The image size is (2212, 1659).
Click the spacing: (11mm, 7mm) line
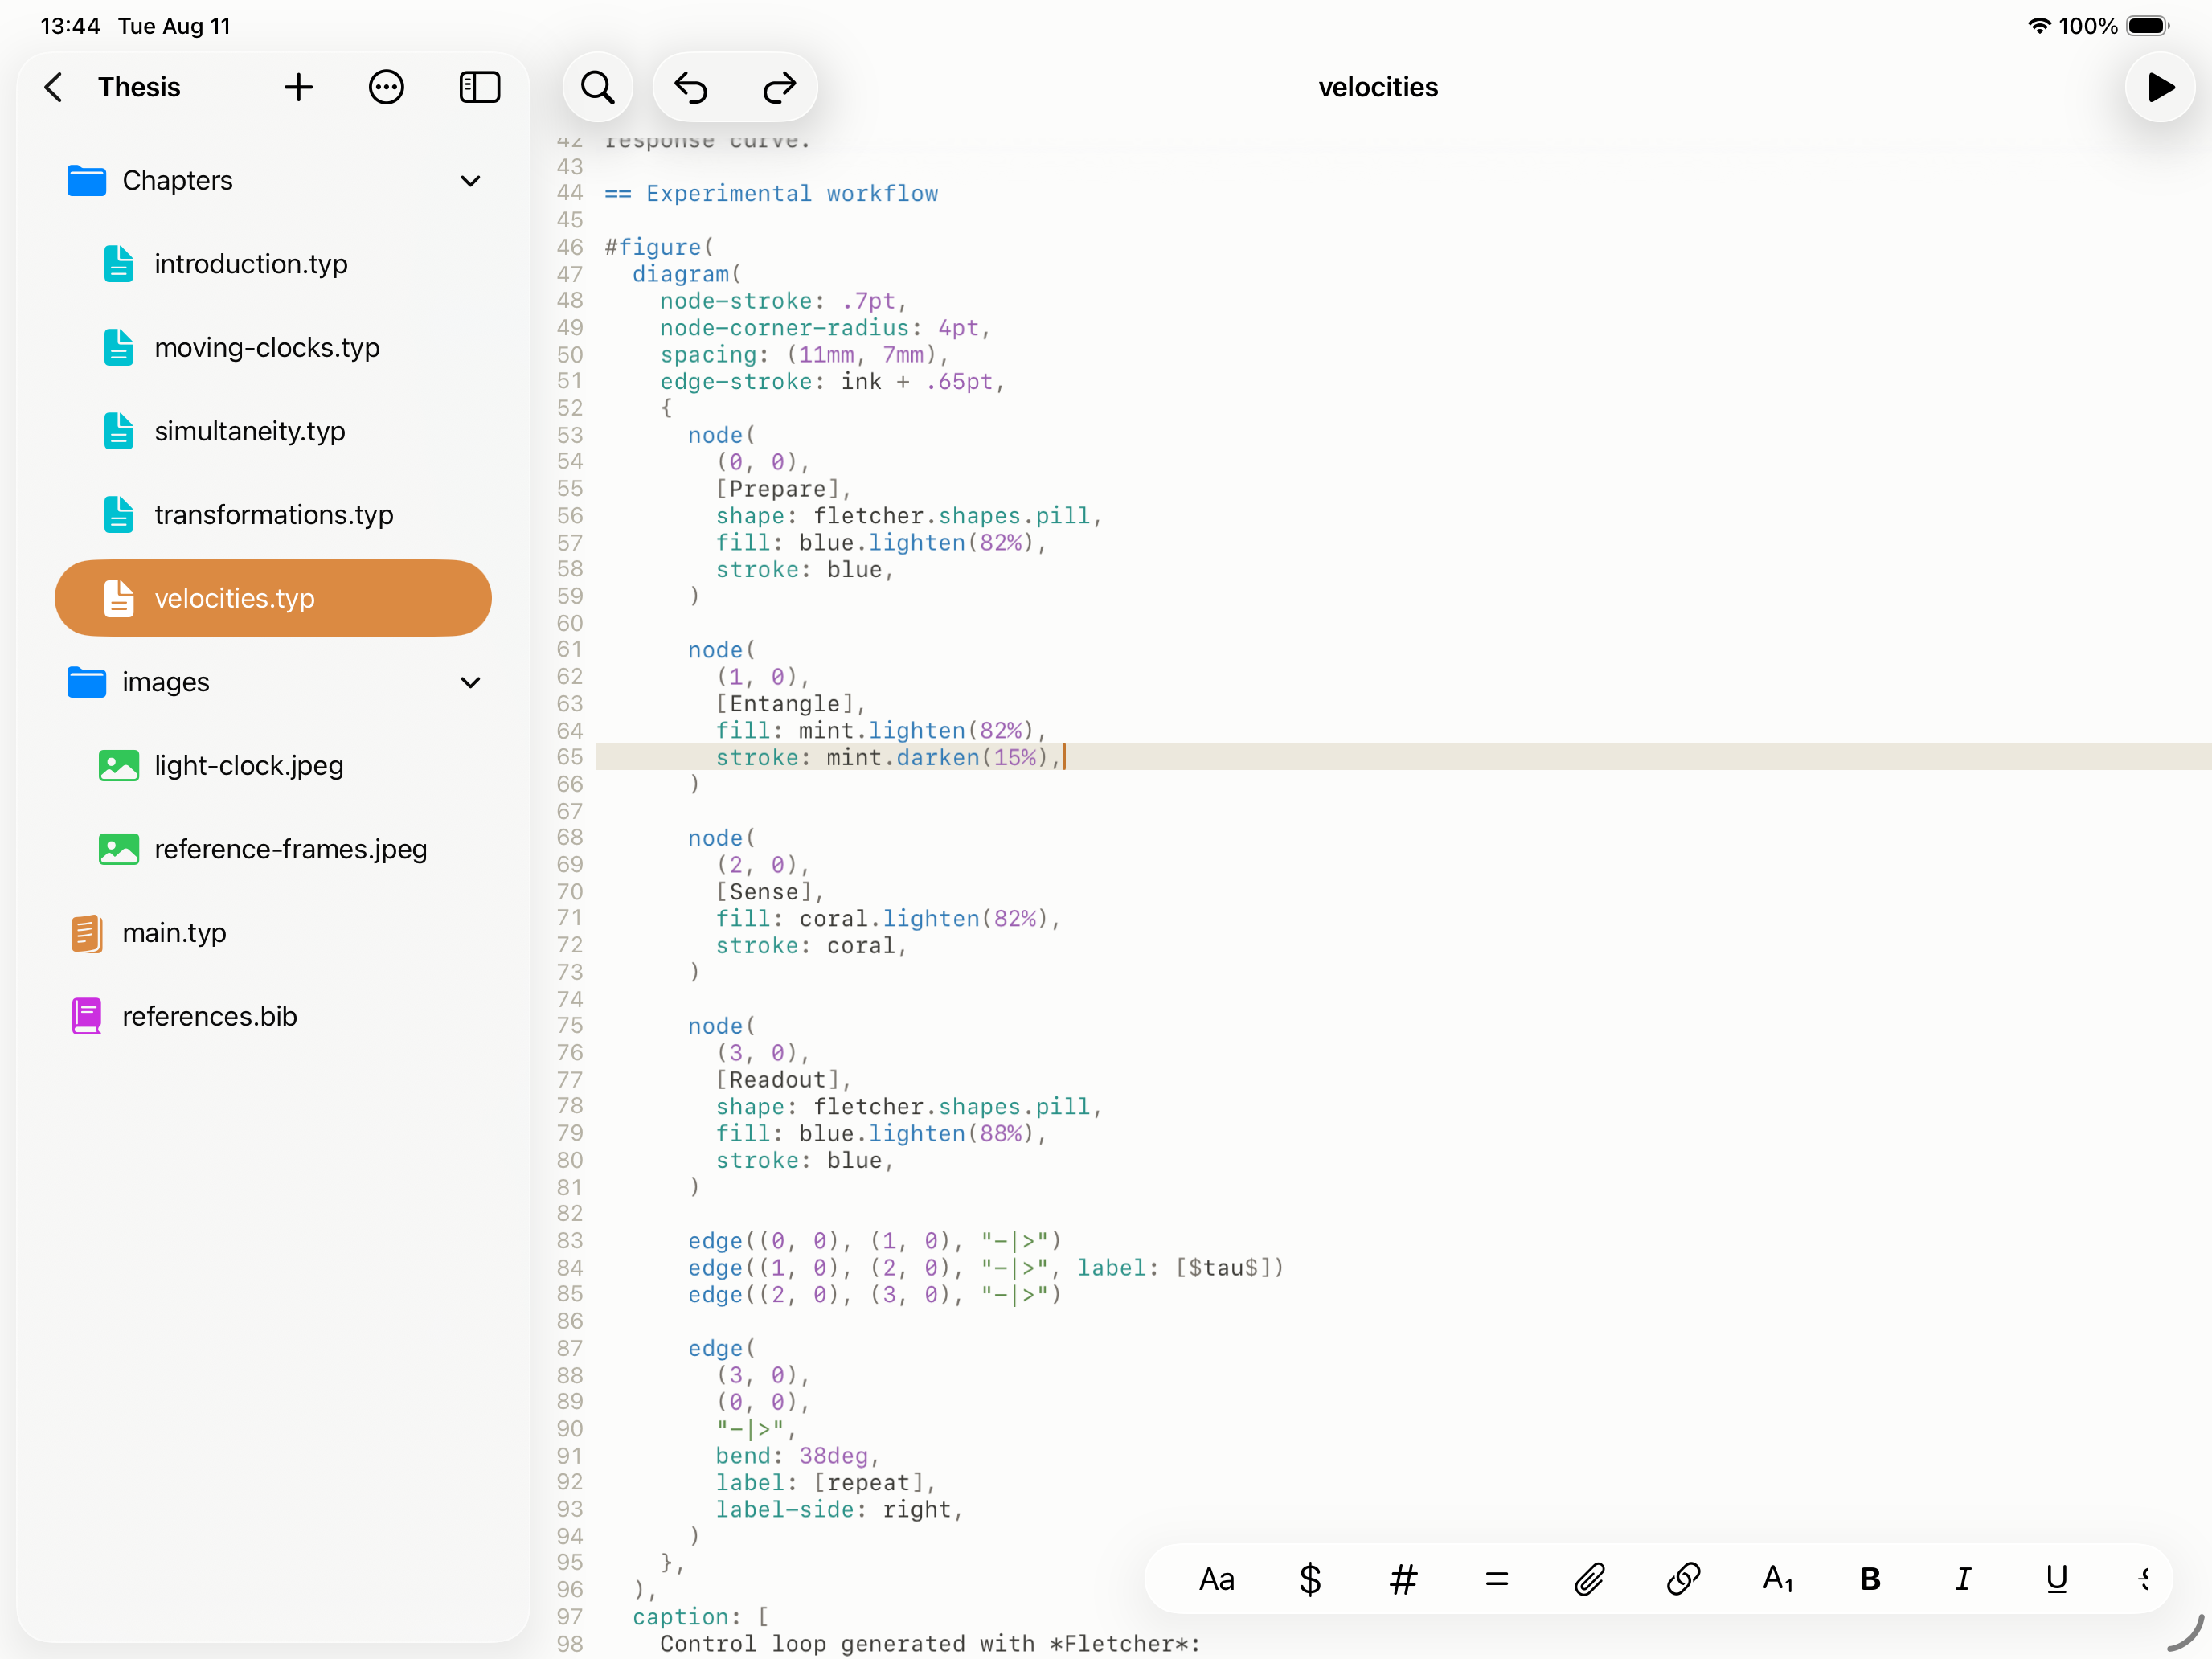click(803, 355)
